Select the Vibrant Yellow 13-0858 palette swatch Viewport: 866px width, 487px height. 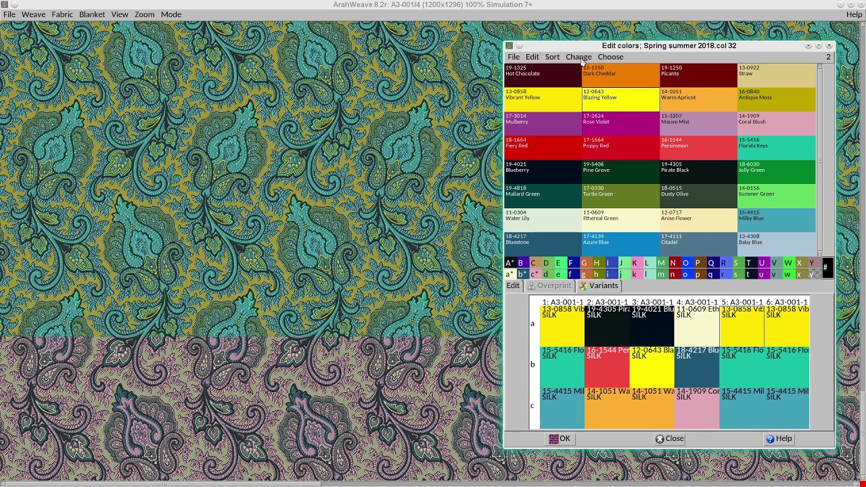[x=543, y=99]
